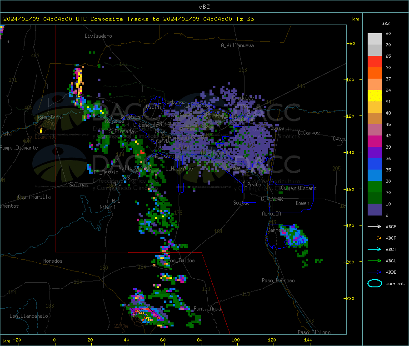Select the green 20 dBZ color swatch
The width and height of the screenshot is (409, 346).
(374, 186)
